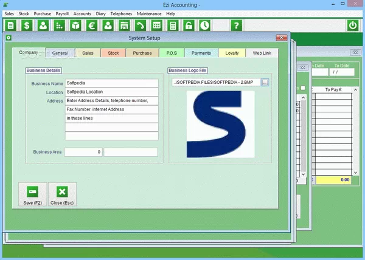The width and height of the screenshot is (365, 260).
Task: Click the Close (Esc) button
Action: click(x=62, y=194)
